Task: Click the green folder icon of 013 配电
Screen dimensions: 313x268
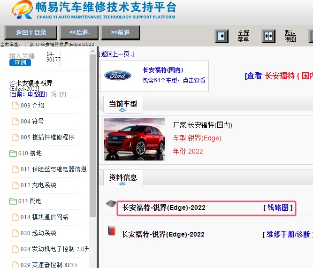Action: coord(13,201)
